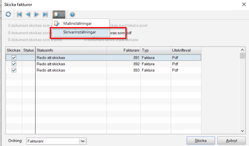The image size is (249, 146).
Task: Click the Avbryt button
Action: pyautogui.click(x=231, y=141)
